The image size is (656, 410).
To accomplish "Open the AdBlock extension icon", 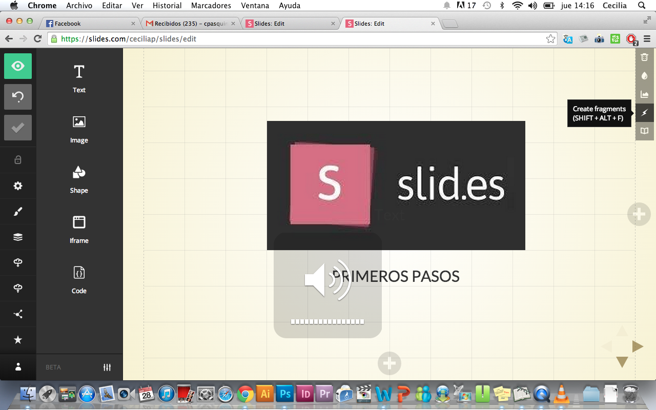I will click(x=631, y=39).
